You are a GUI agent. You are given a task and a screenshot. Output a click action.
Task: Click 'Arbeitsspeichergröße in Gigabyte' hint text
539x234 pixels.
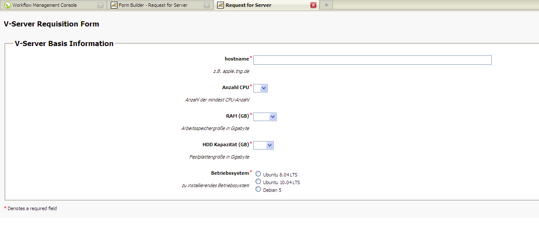point(215,128)
